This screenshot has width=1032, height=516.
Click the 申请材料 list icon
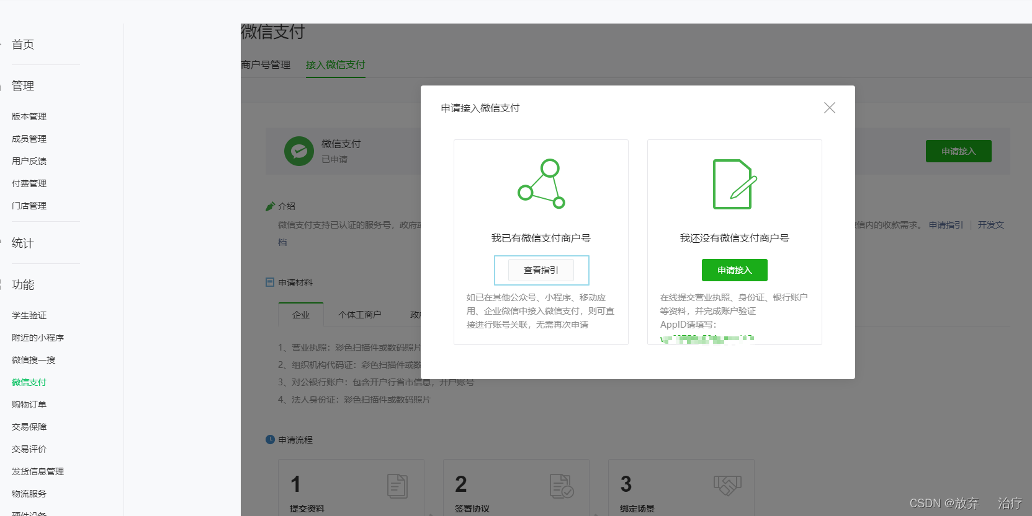(x=270, y=282)
